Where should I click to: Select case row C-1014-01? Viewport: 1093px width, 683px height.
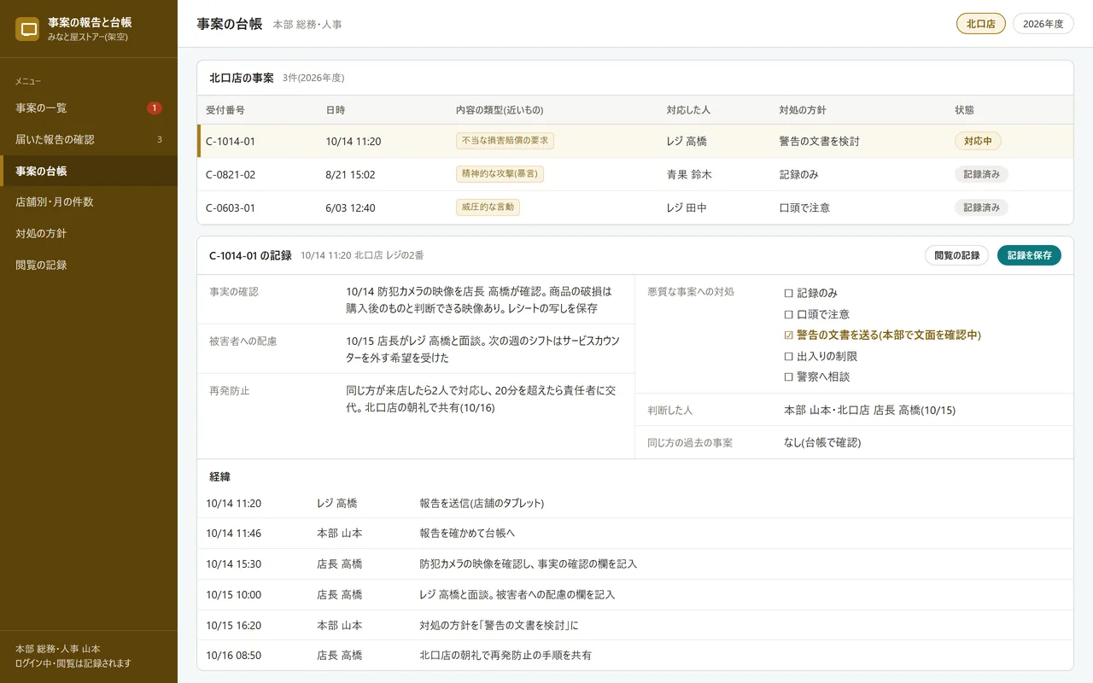click(635, 141)
